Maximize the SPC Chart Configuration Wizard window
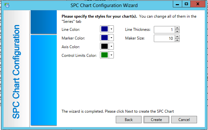Viewport: 208px width, 130px height. 186,4
